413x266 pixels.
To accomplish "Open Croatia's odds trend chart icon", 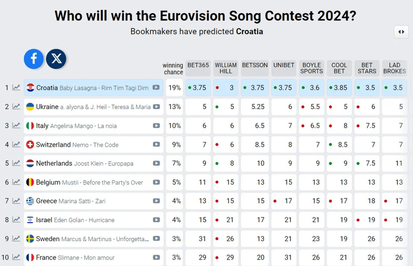I will [16, 88].
